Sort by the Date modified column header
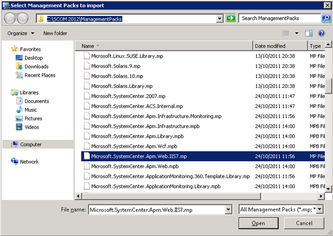This screenshot has width=333, height=236. [x=280, y=46]
